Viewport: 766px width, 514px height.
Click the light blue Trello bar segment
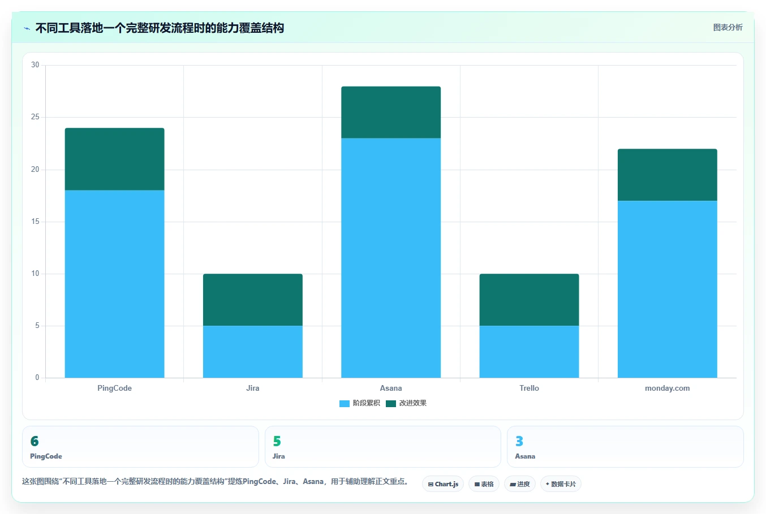[529, 352]
